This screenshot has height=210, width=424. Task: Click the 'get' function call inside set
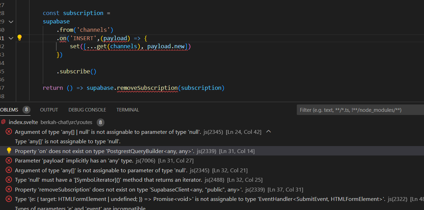[102, 46]
